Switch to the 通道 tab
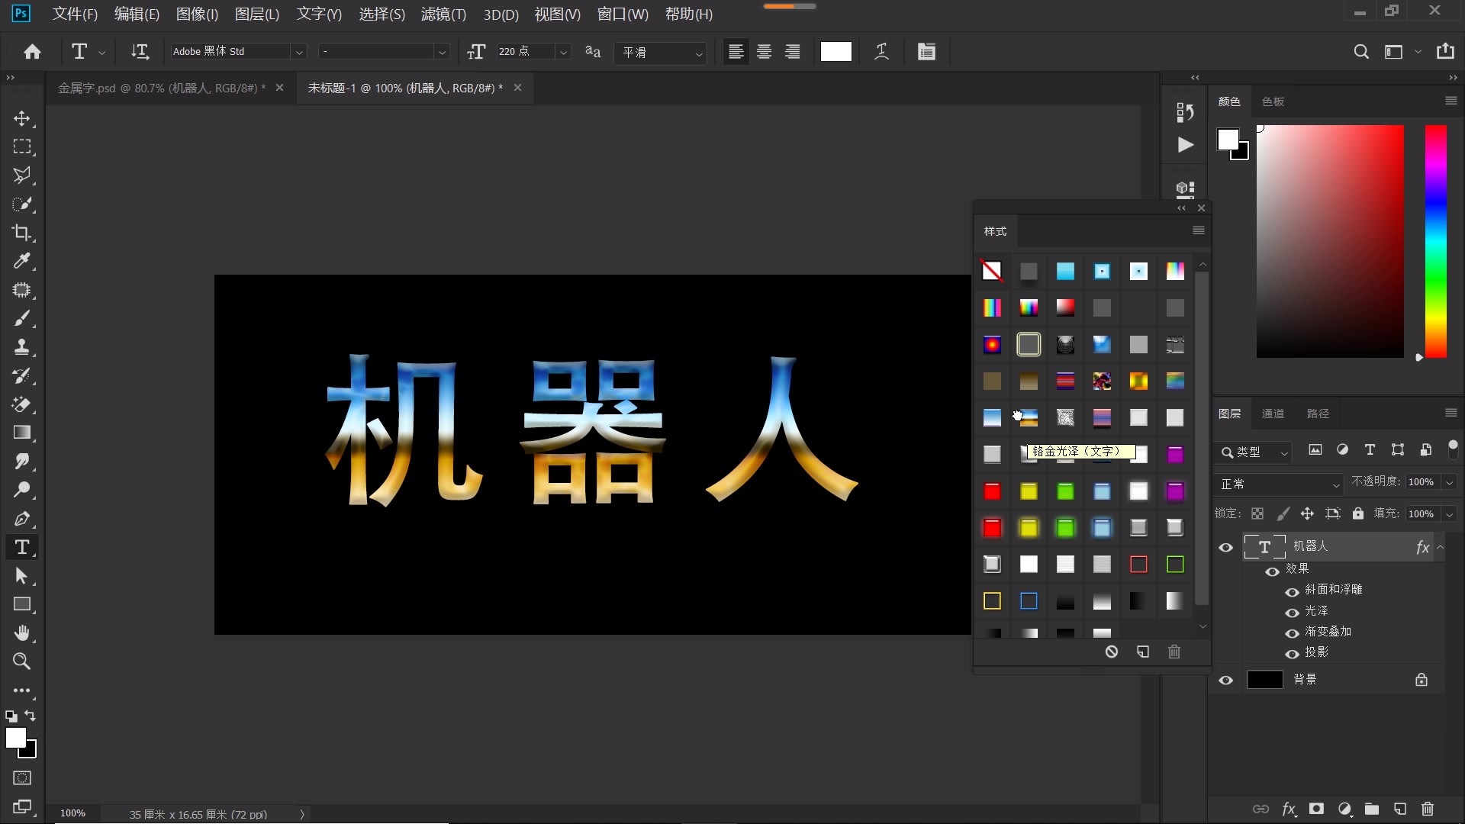1465x824 pixels. pyautogui.click(x=1273, y=413)
